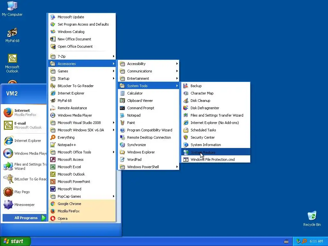Click All Programs button
Viewport: 328px width, 246px height.
click(24, 218)
